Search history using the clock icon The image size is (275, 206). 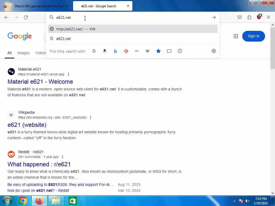pos(180,51)
